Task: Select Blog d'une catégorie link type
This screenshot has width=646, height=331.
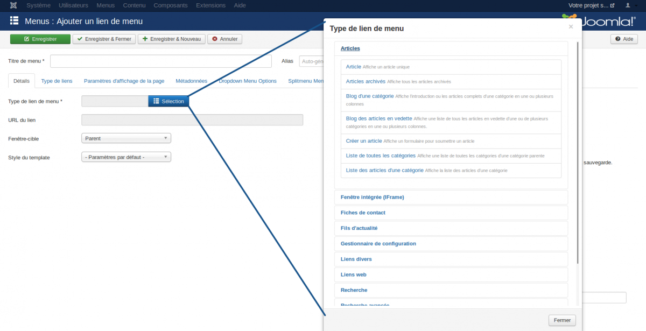Action: (x=369, y=96)
